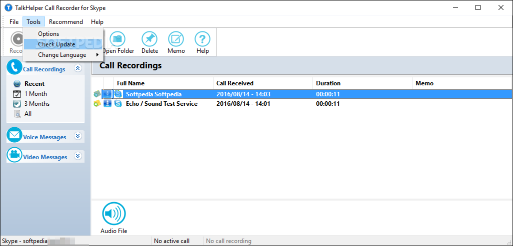Sort by Call Received column header
This screenshot has height=246, width=513.
click(x=262, y=83)
